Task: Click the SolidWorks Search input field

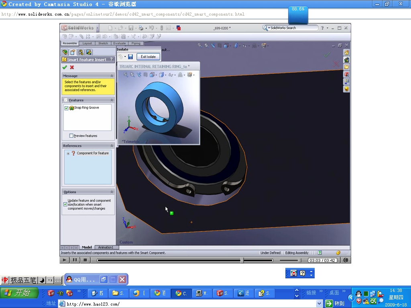Action: [293, 28]
